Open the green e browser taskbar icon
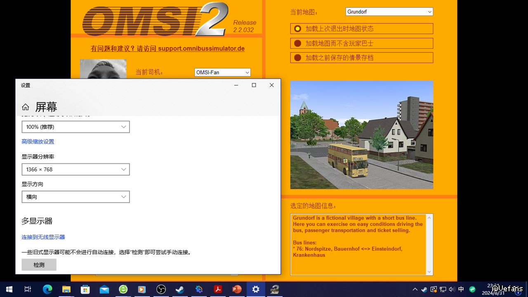This screenshot has width=528, height=297. [x=123, y=289]
